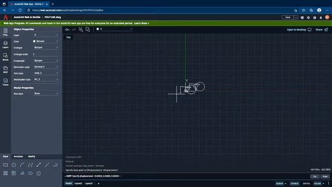
Task: Switch to the Layout2 tab
Action: (x=89, y=183)
